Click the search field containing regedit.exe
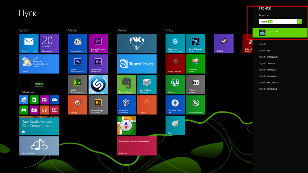The image size is (308, 173). (x=278, y=21)
